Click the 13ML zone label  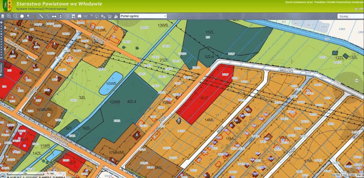tap(167, 102)
